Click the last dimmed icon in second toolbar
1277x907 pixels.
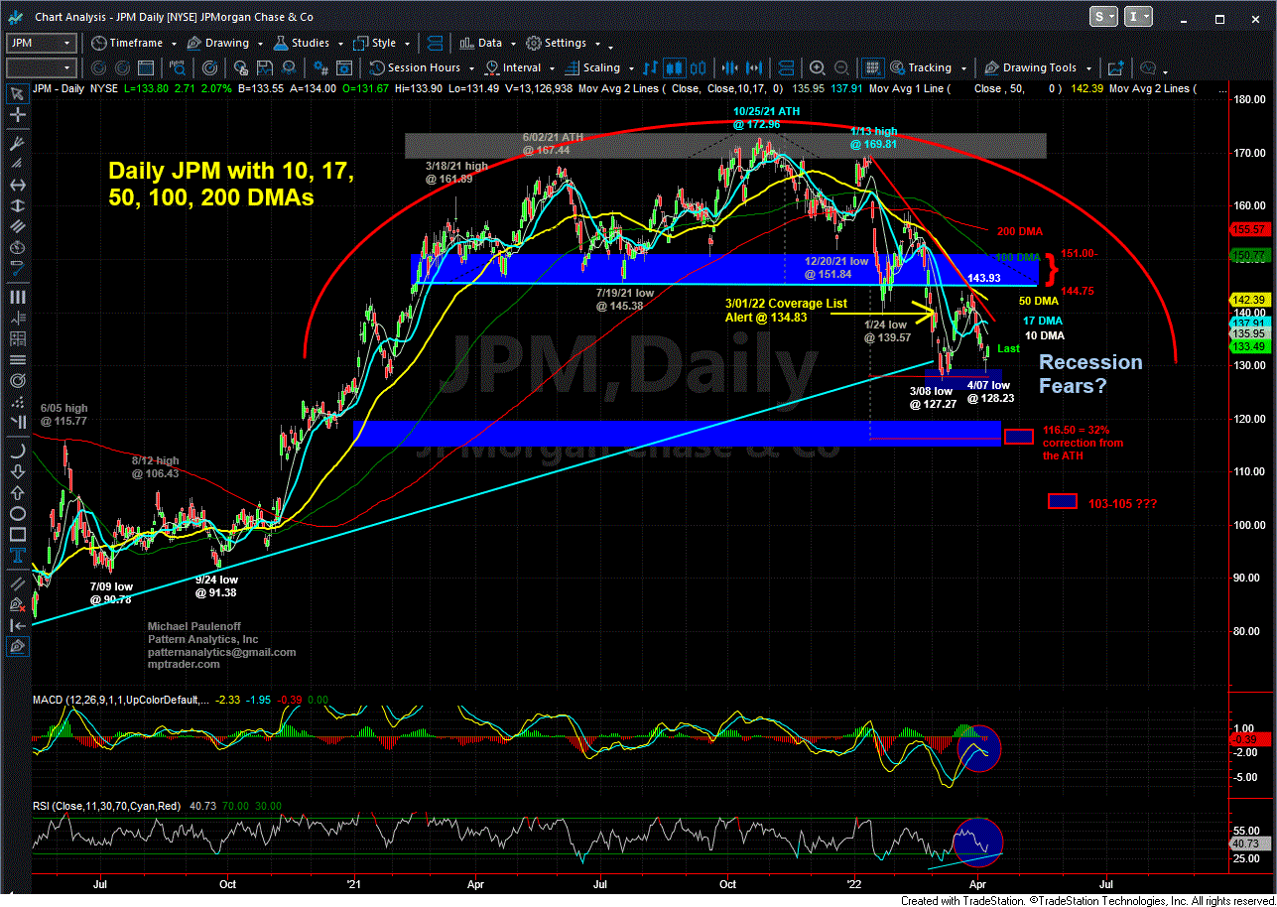point(1149,68)
